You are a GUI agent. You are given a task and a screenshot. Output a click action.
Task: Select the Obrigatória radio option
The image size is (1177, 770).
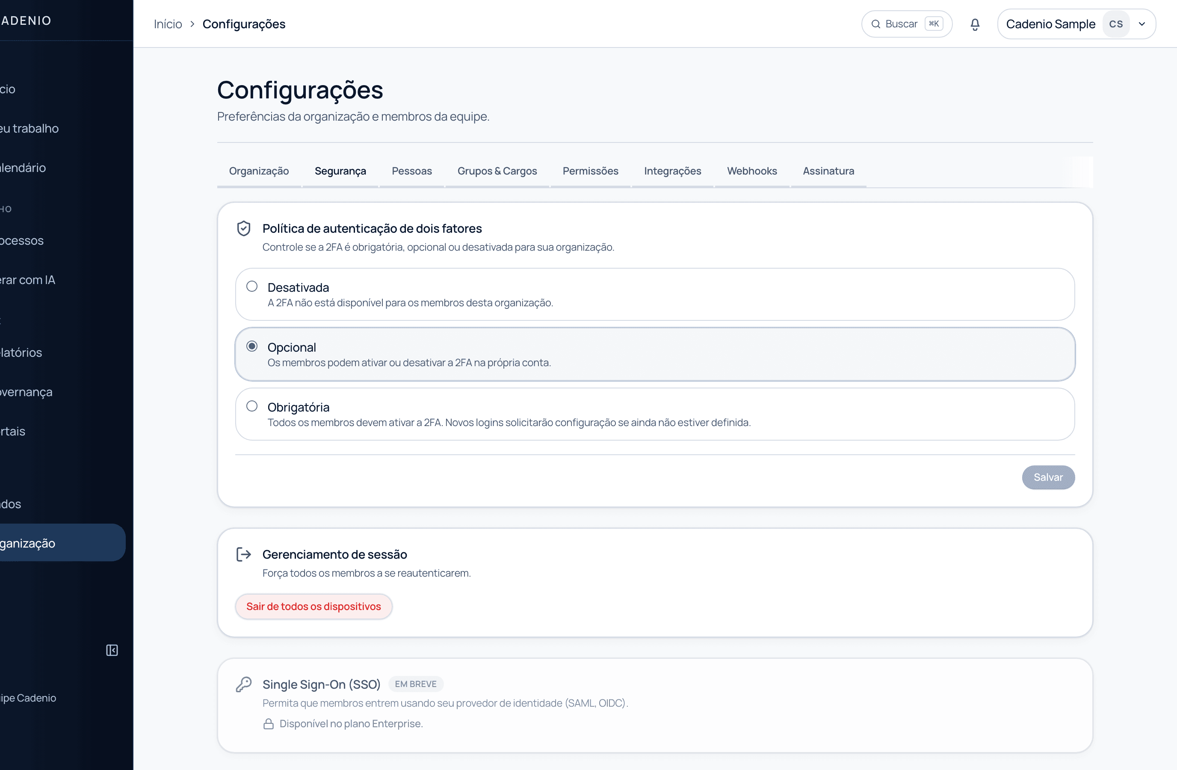click(x=252, y=406)
